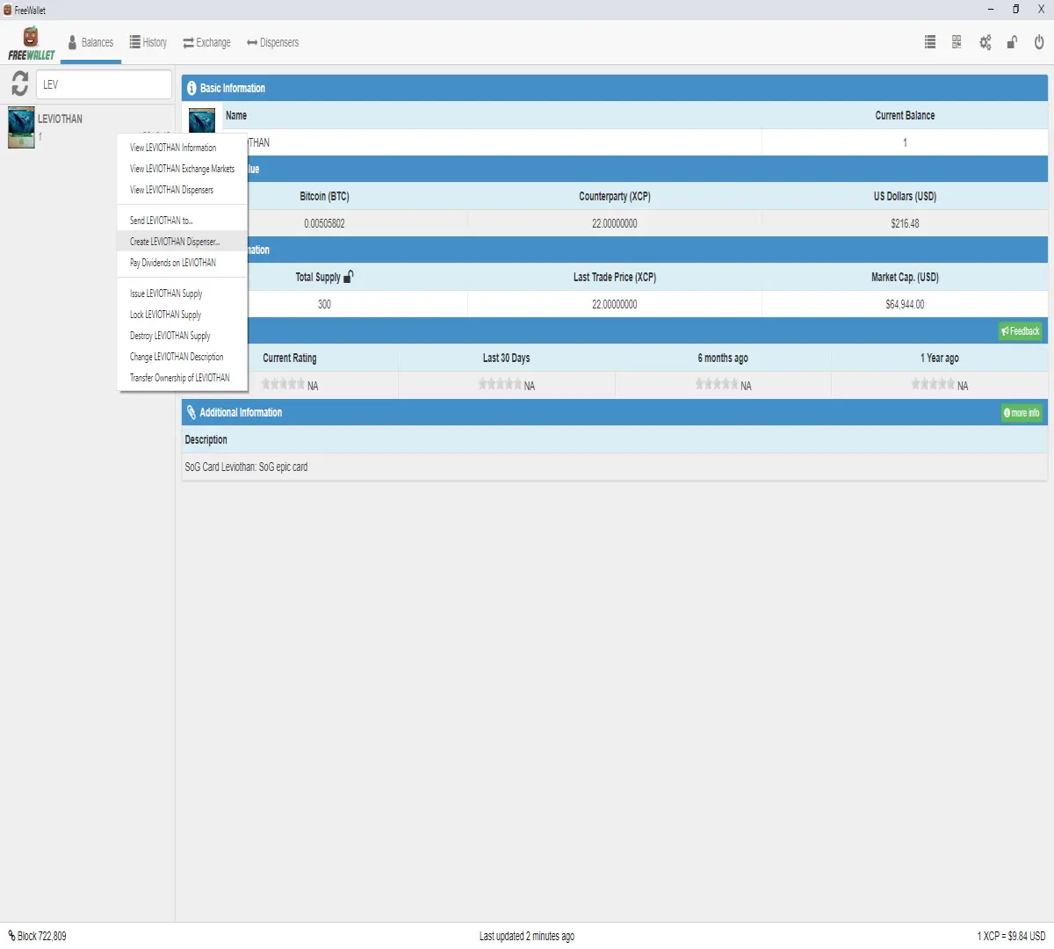Open the Balances tab
The height and width of the screenshot is (949, 1054).
pos(90,42)
